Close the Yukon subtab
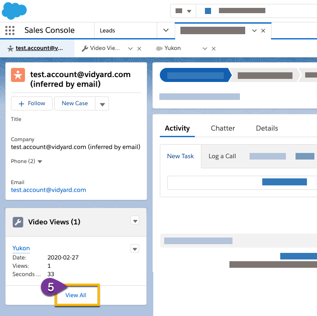The height and width of the screenshot is (316, 317). tap(214, 49)
